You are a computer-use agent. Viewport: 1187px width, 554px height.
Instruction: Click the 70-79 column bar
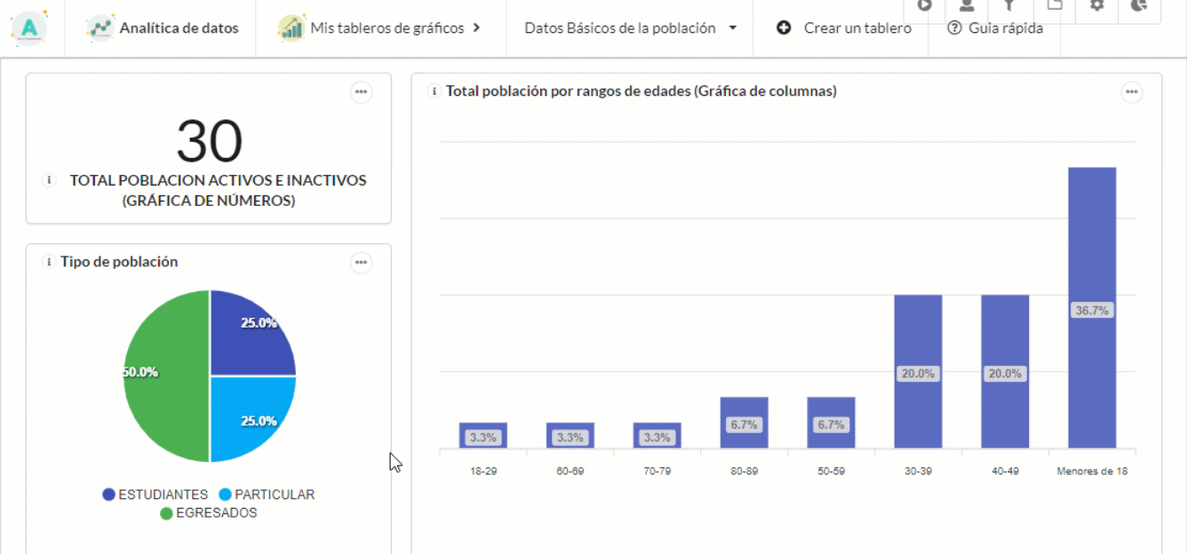(657, 435)
